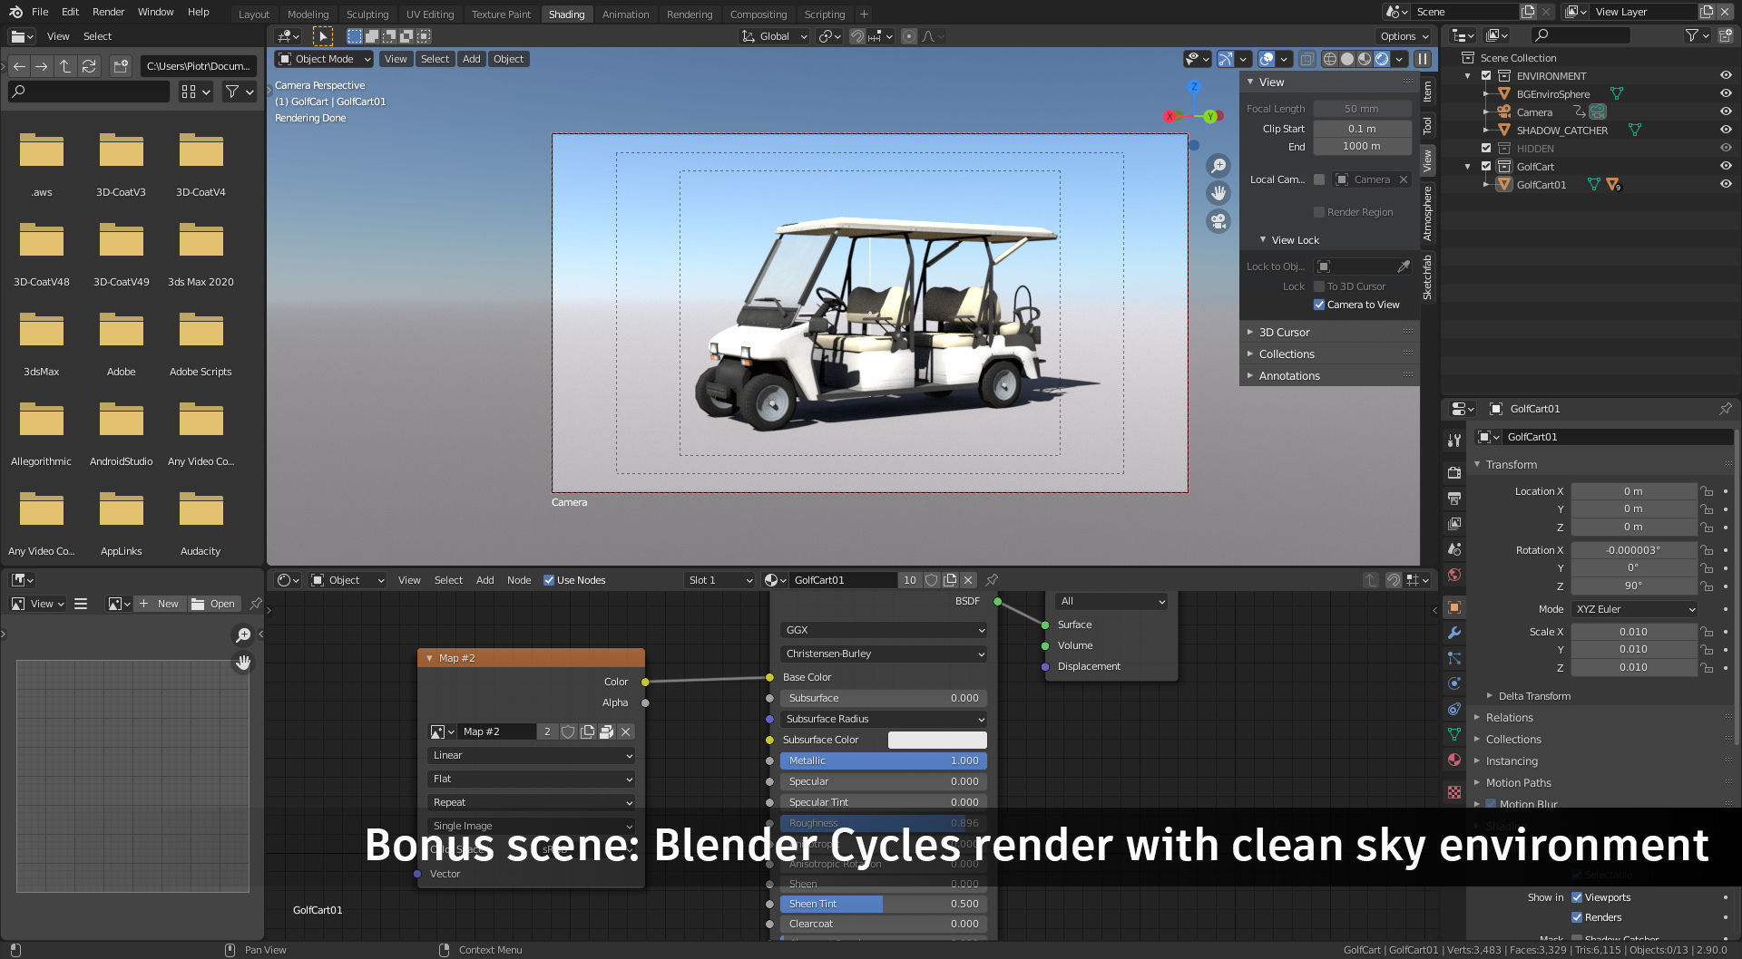Switch to the UV Editing workspace tab
This screenshot has height=959, width=1742.
pos(430,15)
